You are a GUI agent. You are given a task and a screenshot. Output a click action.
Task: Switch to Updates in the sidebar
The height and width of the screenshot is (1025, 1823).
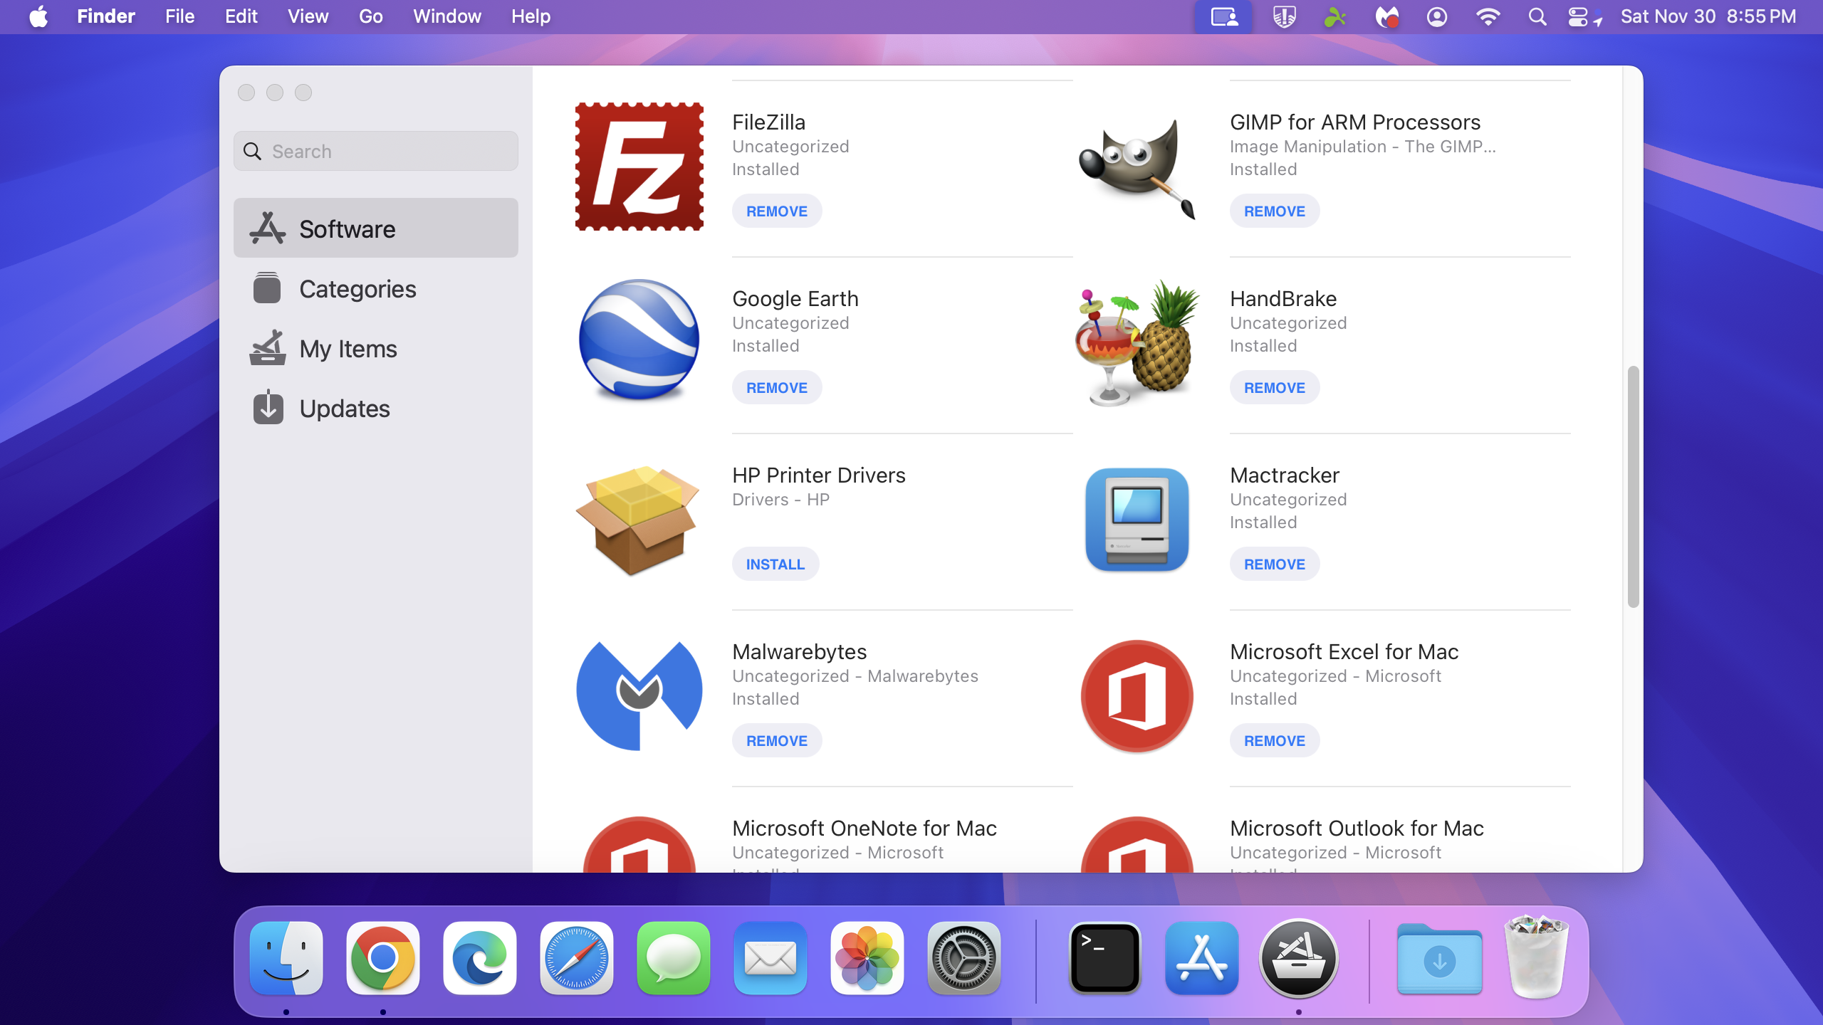point(376,408)
